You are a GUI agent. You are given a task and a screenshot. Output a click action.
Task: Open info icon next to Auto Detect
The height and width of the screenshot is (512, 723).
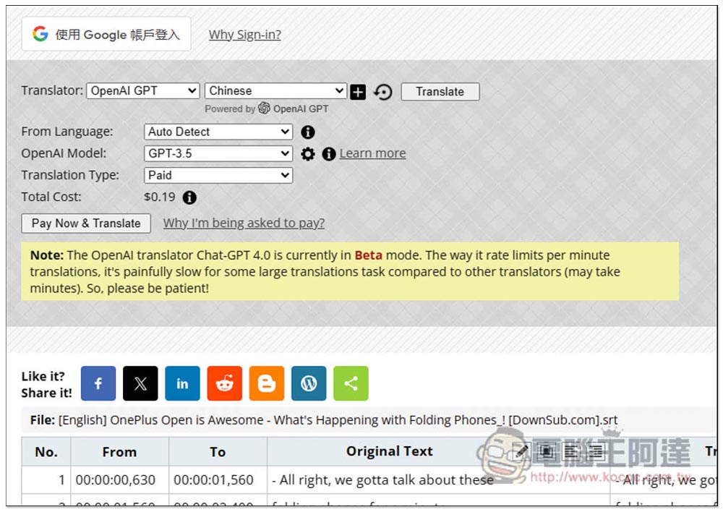pyautogui.click(x=307, y=132)
